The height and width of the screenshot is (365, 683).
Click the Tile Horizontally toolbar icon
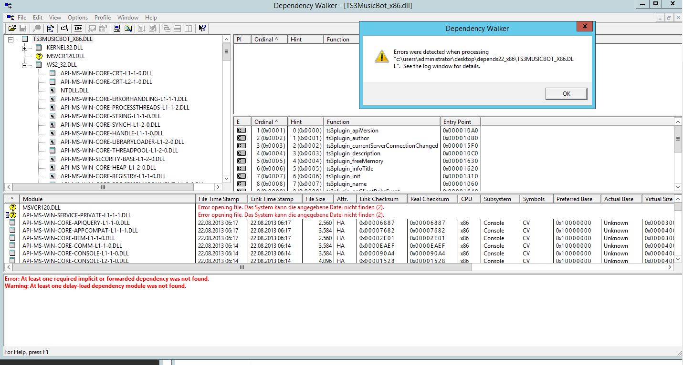click(x=177, y=28)
